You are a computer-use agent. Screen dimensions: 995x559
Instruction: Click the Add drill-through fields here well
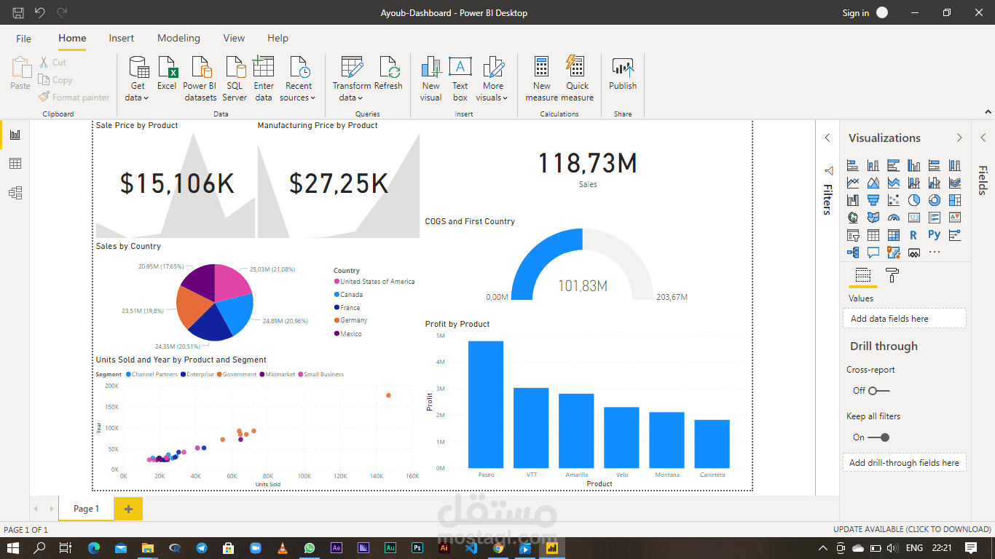click(x=904, y=462)
